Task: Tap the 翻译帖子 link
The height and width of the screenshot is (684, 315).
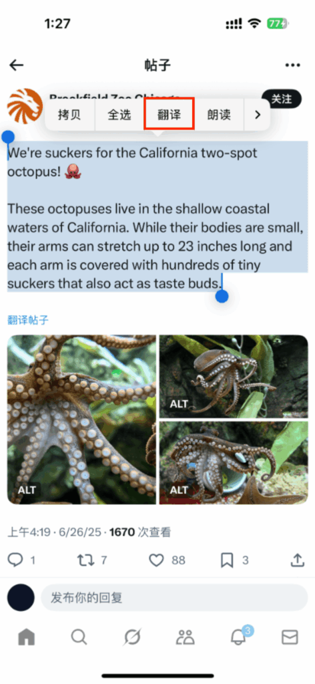Action: 28,321
